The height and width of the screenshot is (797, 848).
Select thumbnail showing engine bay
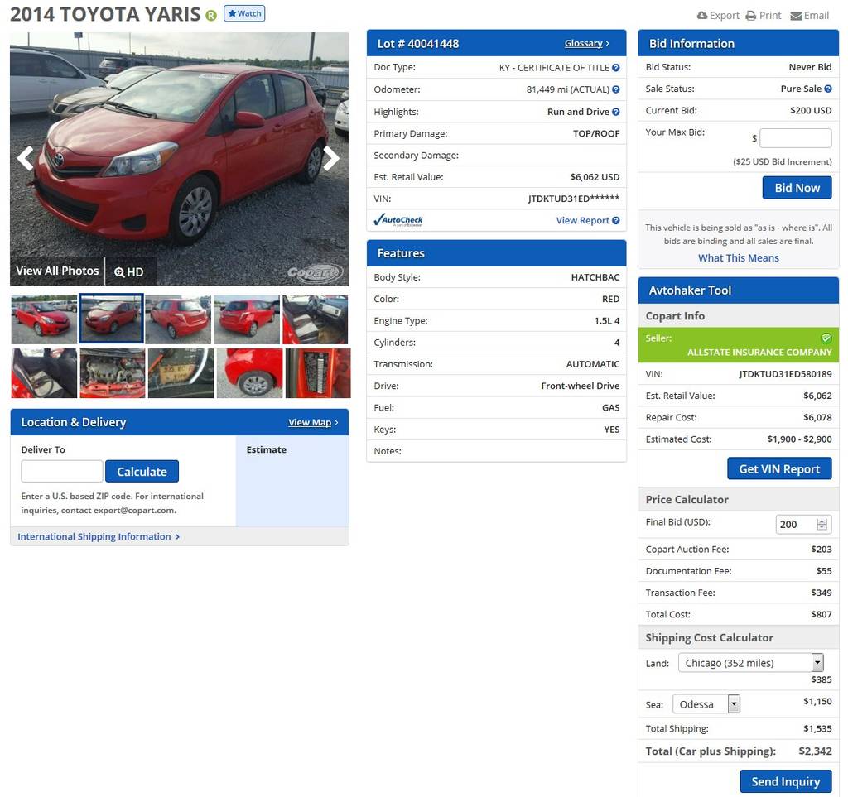(112, 373)
